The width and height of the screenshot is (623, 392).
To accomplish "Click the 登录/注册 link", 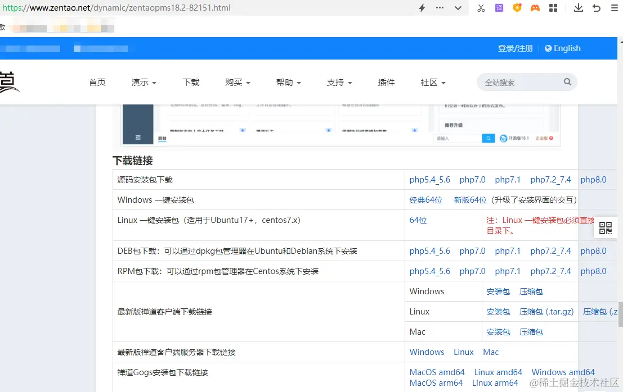I will tap(516, 48).
